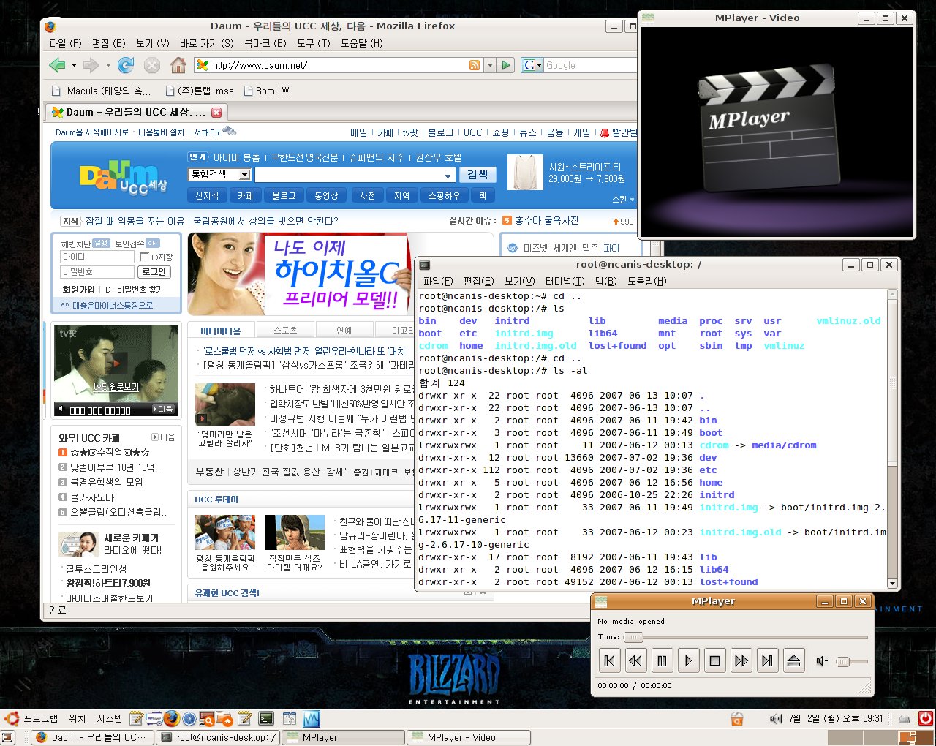Open Firefox 도구(T) menu
The width and height of the screenshot is (936, 746).
(313, 43)
